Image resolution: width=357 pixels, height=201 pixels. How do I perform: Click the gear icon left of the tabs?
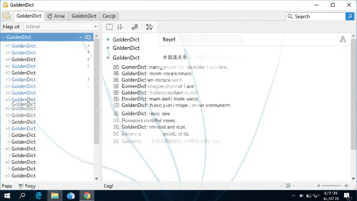click(6, 15)
